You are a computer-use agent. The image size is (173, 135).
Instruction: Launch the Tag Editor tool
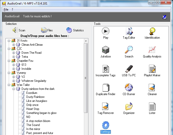pyautogui.click(x=129, y=33)
